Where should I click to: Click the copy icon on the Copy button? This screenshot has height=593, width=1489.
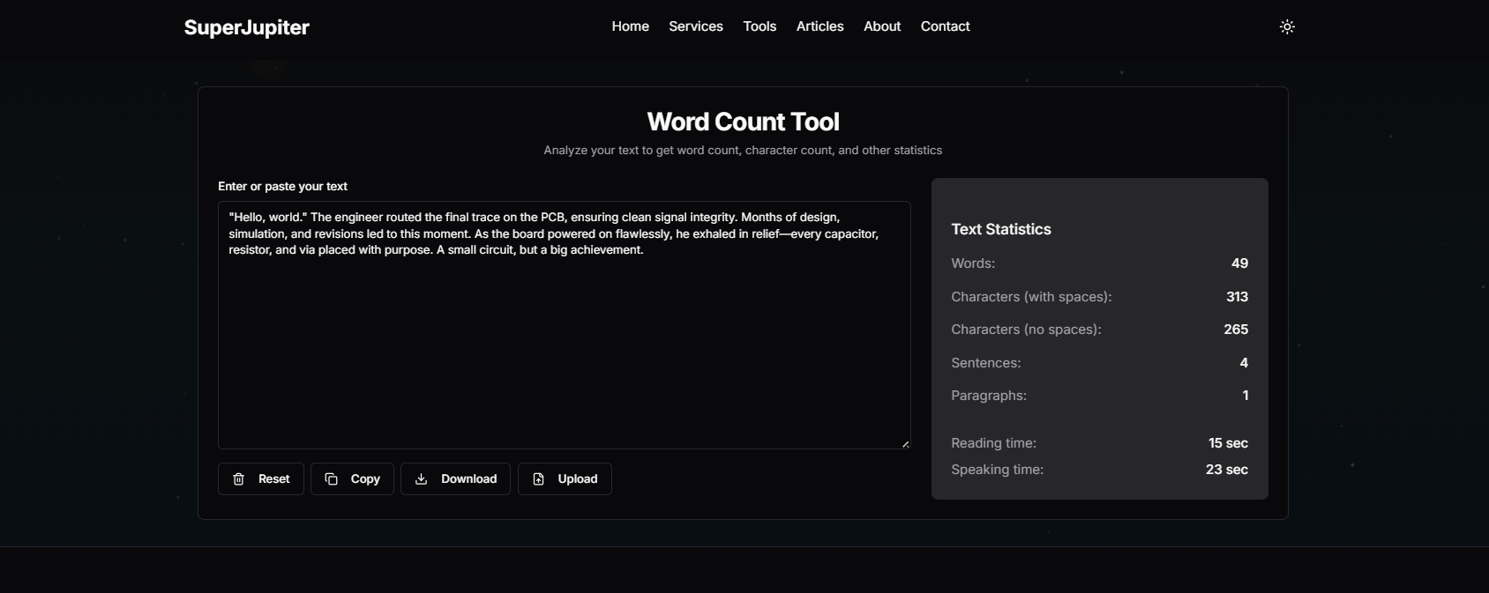click(331, 479)
